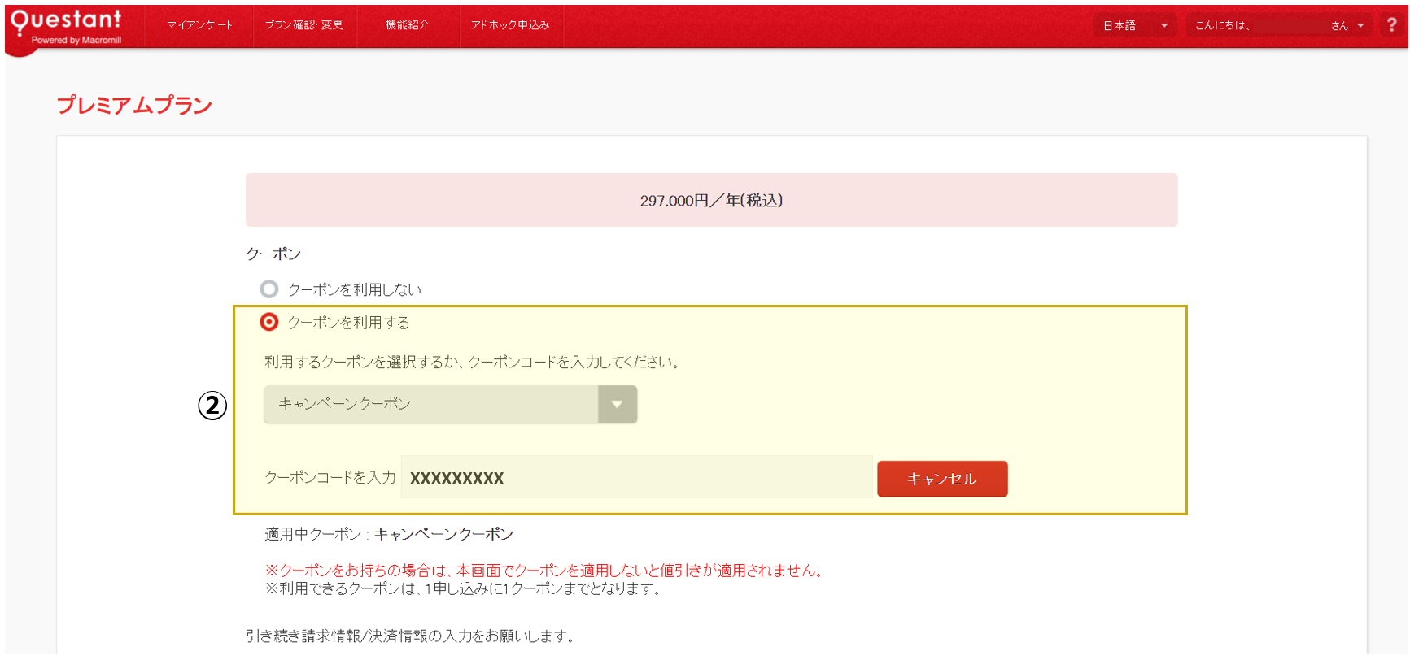The height and width of the screenshot is (660, 1410).
Task: Click the プレミアムプラン page heading
Action: [134, 106]
